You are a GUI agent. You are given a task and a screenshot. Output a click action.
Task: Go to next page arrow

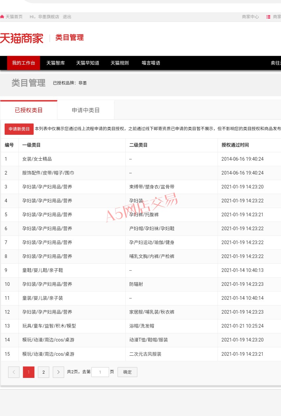58,372
